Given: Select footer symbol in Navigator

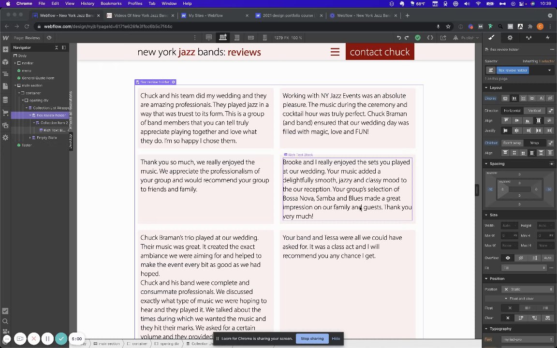Looking at the screenshot, I should click(27, 145).
